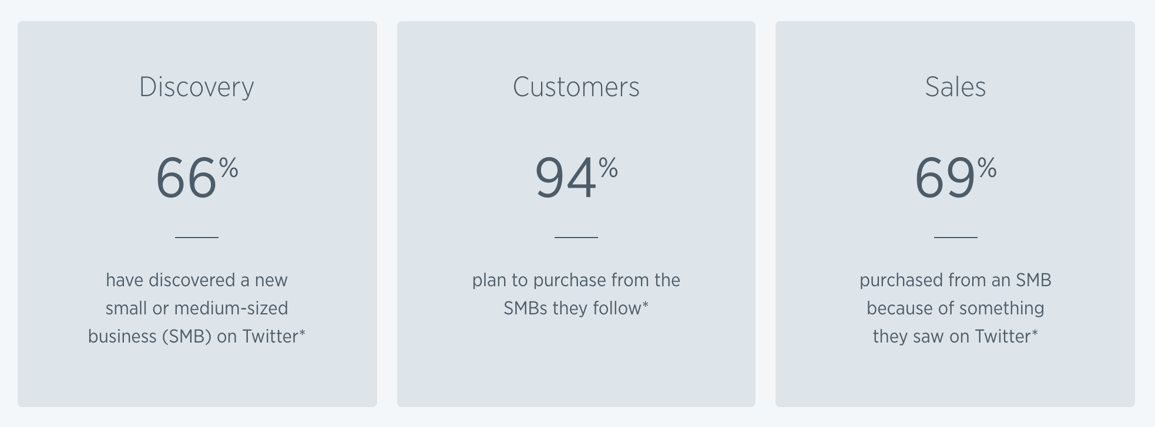Click the "have discovered a new" text line
This screenshot has width=1155, height=427.
tap(197, 280)
